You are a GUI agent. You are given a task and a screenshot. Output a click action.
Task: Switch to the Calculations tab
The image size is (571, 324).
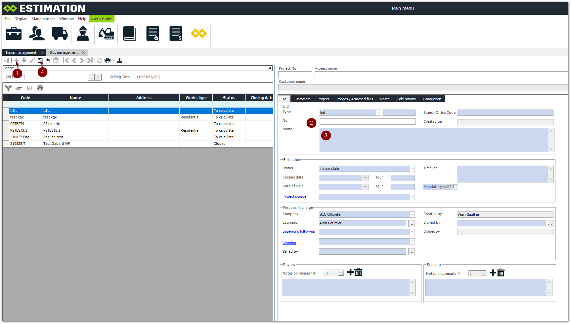(x=406, y=99)
